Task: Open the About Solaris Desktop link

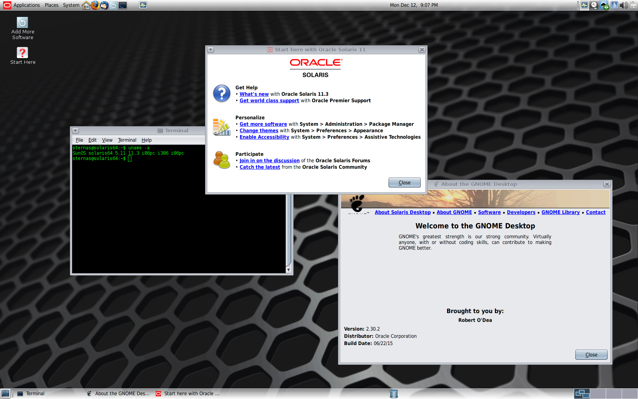Action: pos(403,212)
